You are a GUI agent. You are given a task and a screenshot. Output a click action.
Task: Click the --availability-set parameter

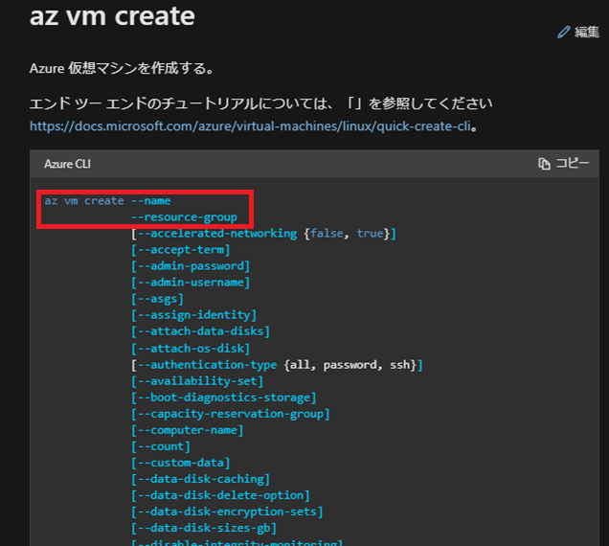pyautogui.click(x=197, y=381)
